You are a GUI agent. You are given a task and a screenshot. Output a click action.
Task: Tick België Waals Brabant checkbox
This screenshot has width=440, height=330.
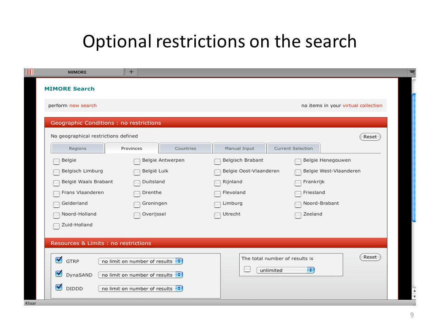[56, 183]
